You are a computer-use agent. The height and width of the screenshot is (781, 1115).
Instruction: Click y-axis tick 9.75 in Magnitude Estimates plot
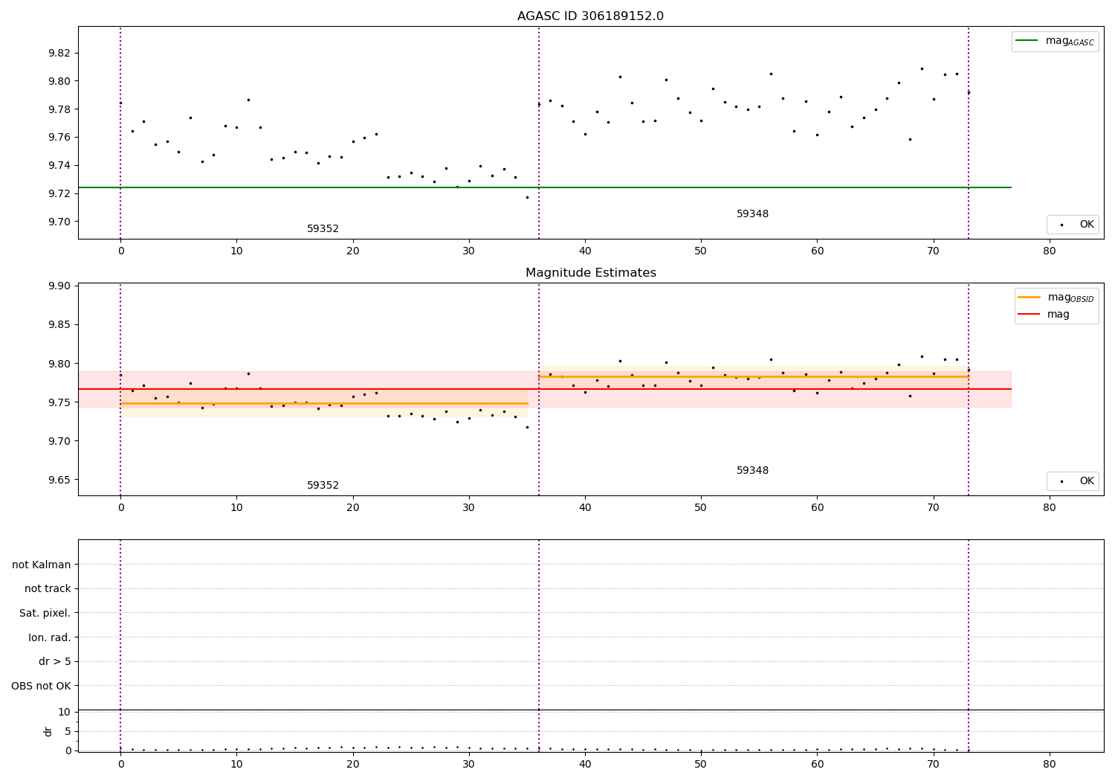tap(59, 402)
